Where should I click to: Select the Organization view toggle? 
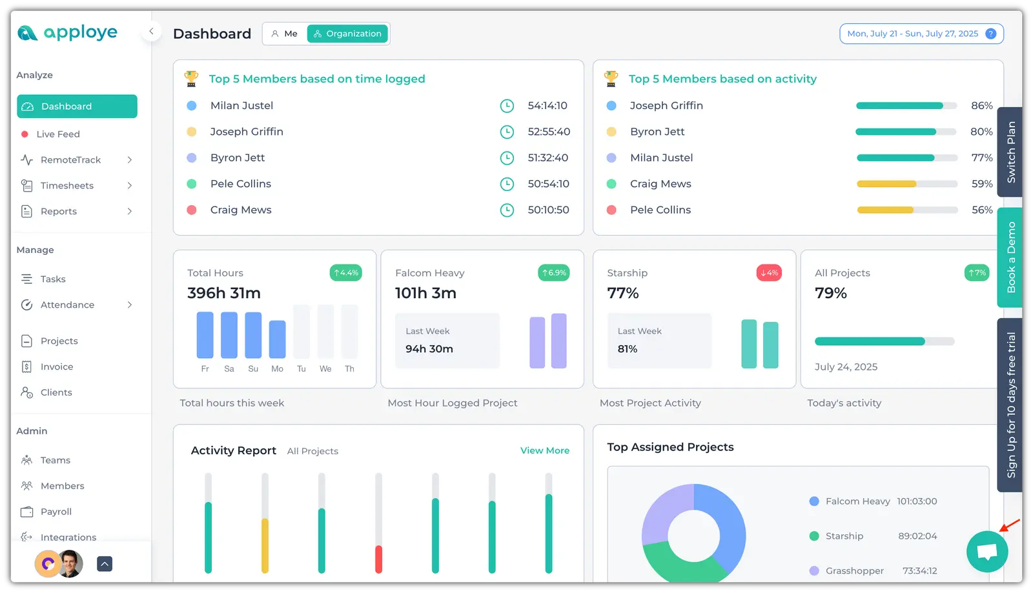pos(347,34)
